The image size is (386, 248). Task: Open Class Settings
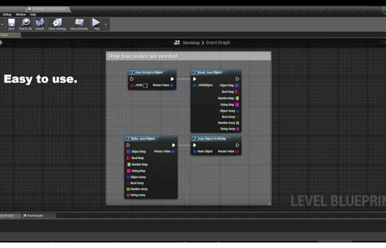coord(57,24)
